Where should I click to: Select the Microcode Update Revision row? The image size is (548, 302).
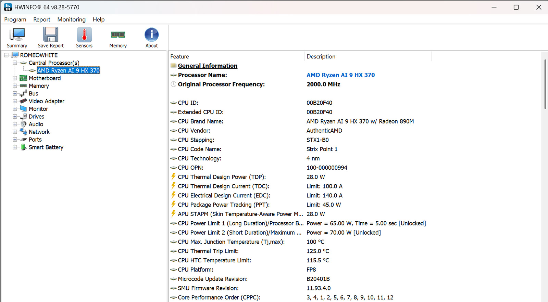355,279
